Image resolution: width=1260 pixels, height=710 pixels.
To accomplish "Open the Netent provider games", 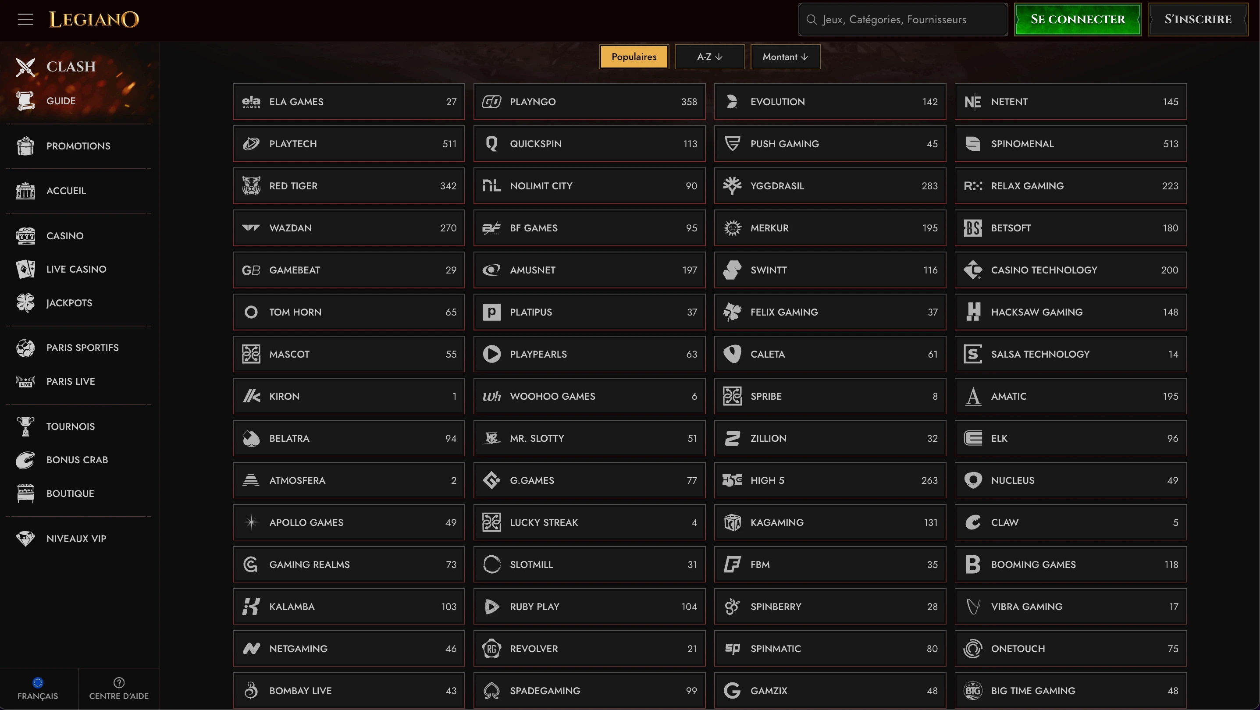I will tap(1071, 102).
